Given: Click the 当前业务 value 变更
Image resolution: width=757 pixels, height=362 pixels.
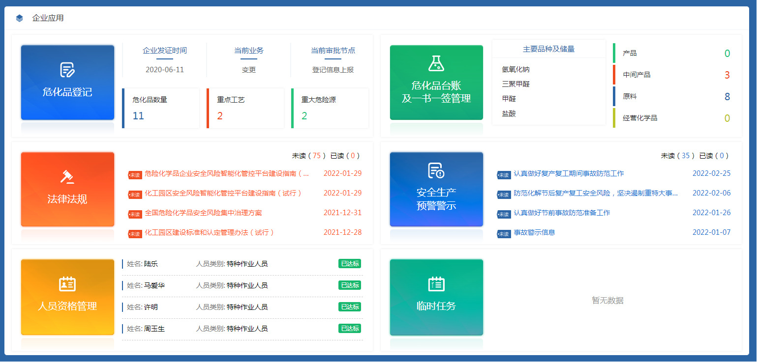Looking at the screenshot, I should 249,70.
